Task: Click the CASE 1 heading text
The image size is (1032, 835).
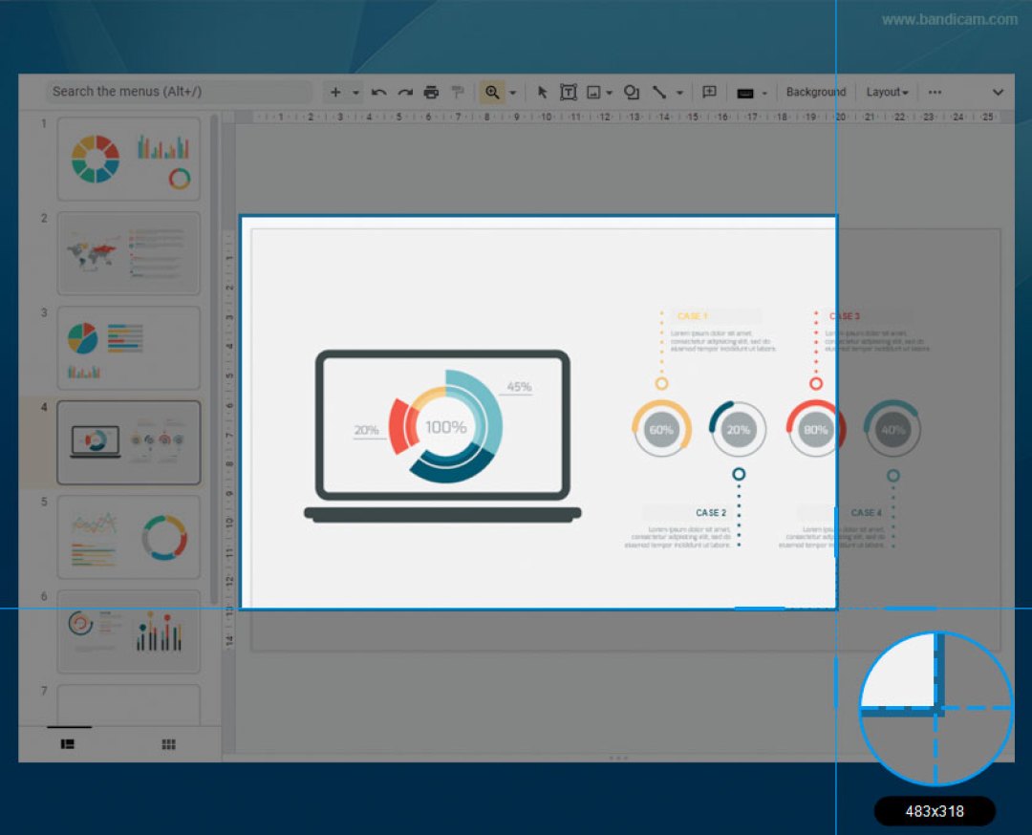Action: click(693, 316)
